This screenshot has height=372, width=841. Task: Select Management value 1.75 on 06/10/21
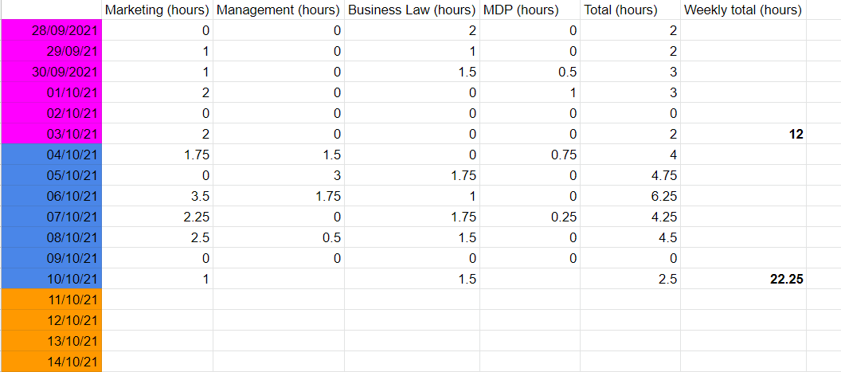(x=279, y=196)
